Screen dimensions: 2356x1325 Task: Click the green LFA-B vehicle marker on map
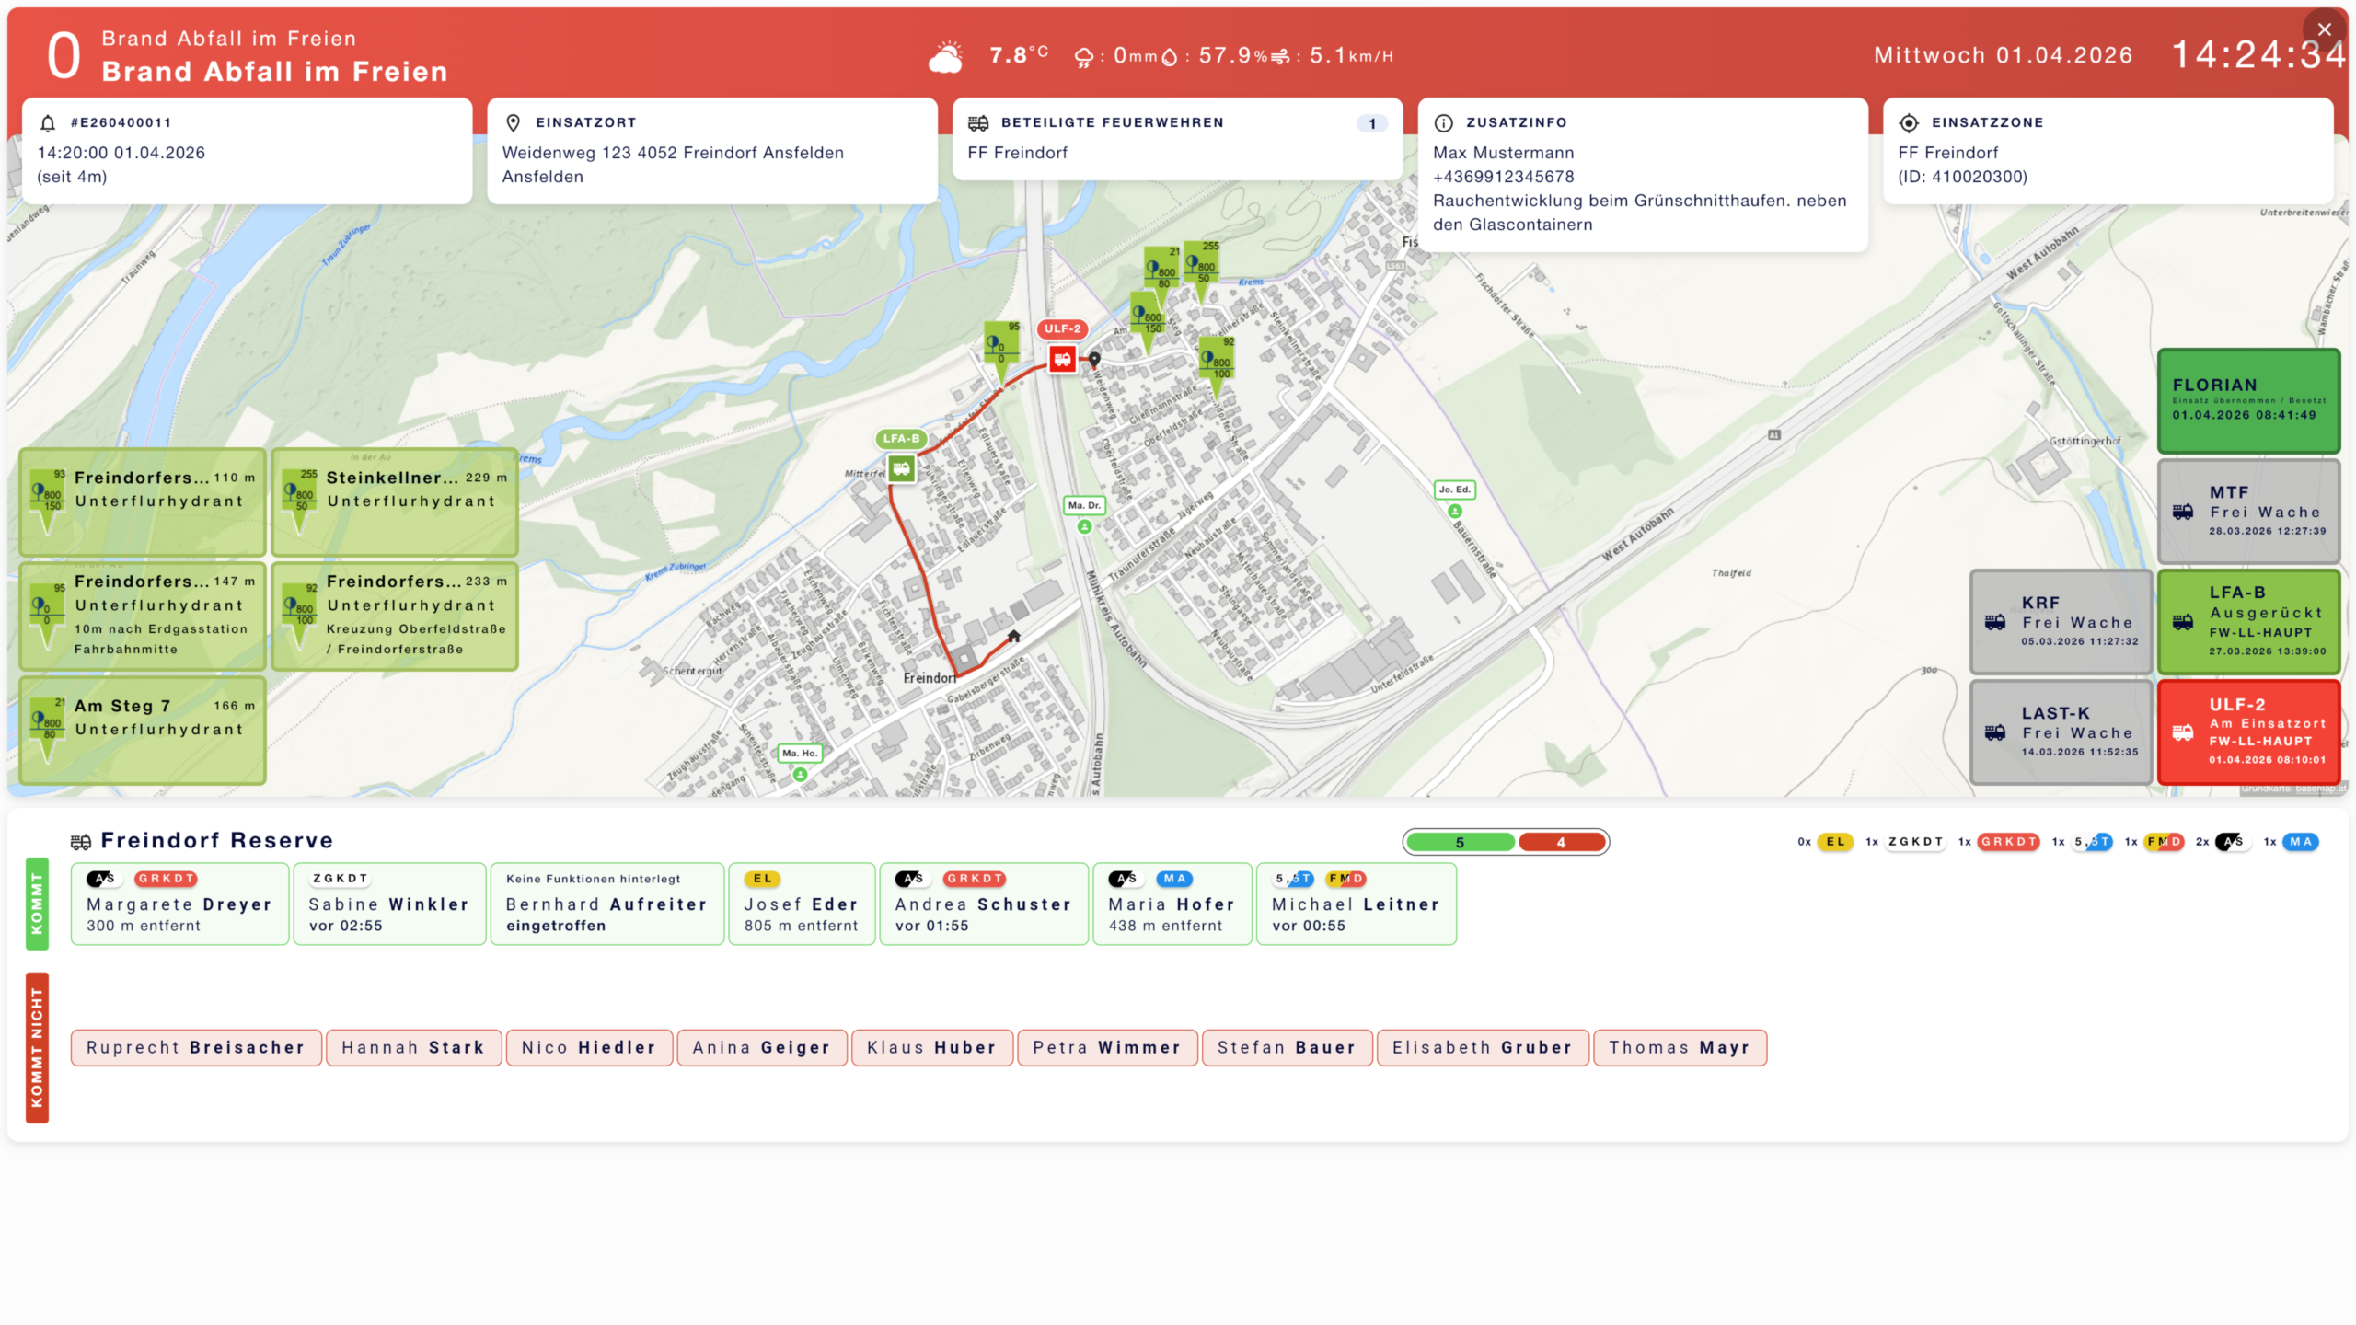[x=901, y=469]
